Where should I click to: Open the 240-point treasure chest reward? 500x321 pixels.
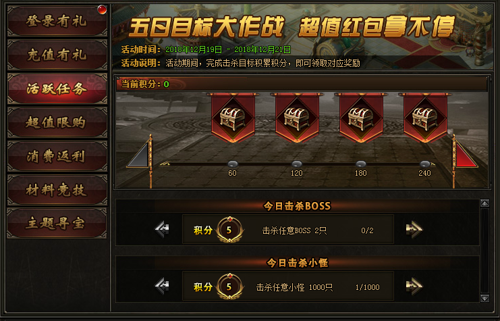(x=425, y=118)
